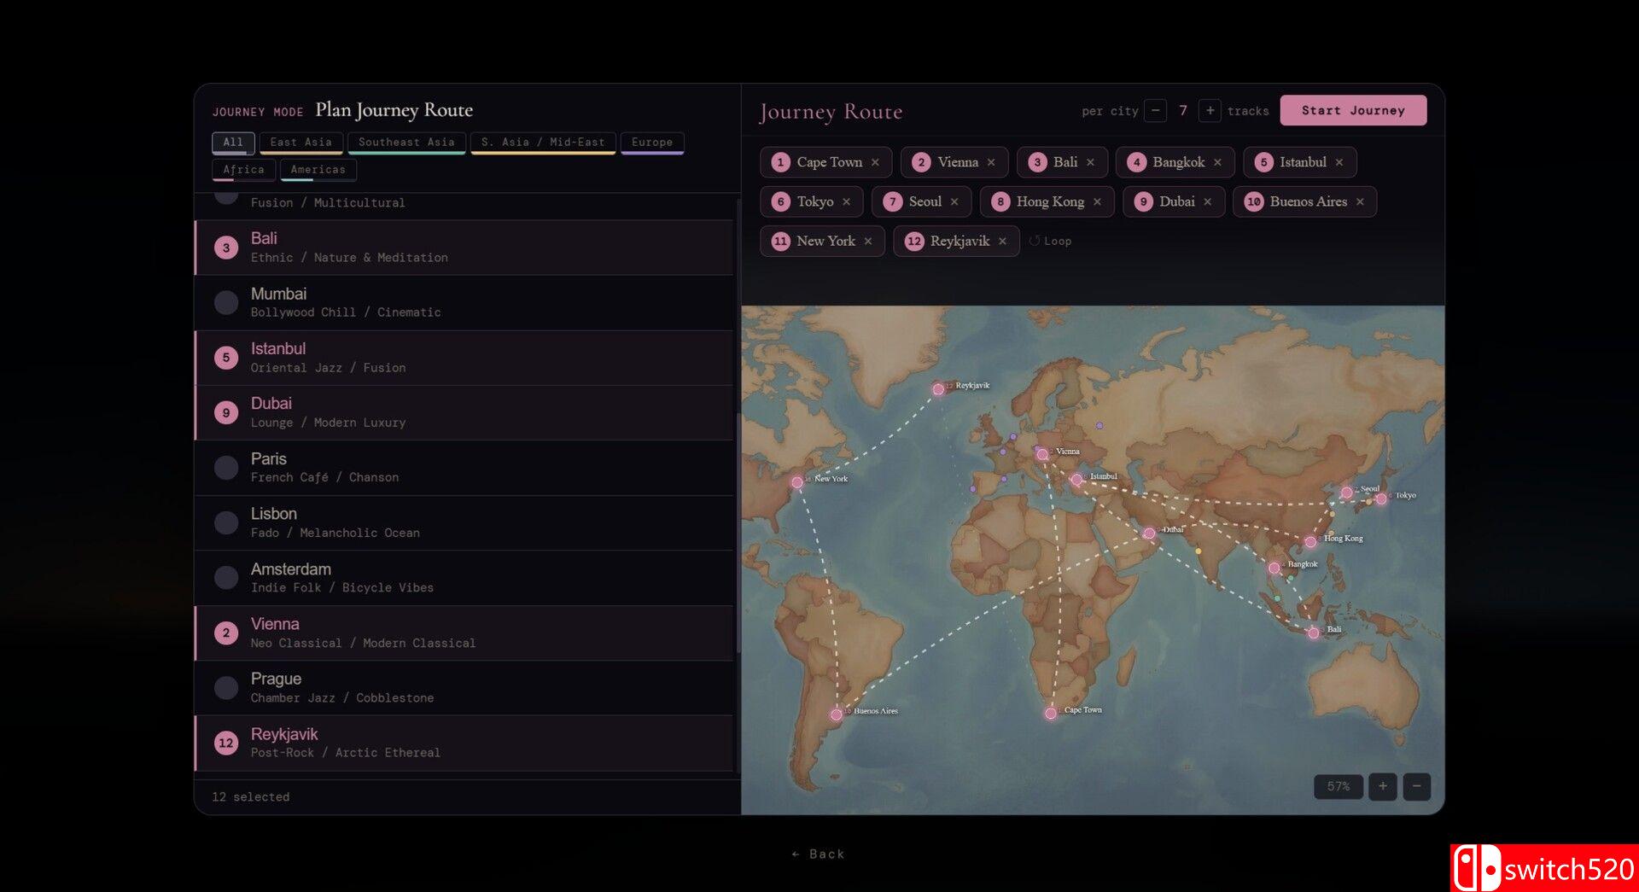Click the Bali marker on the map

(x=1314, y=633)
